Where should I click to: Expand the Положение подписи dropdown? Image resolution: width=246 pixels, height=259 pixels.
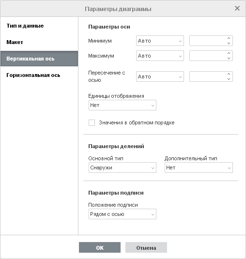pyautogui.click(x=123, y=214)
